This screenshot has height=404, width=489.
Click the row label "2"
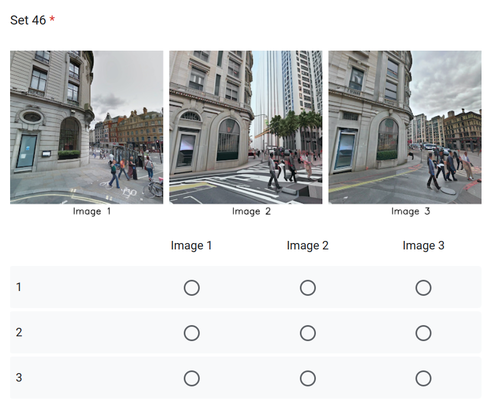19,333
